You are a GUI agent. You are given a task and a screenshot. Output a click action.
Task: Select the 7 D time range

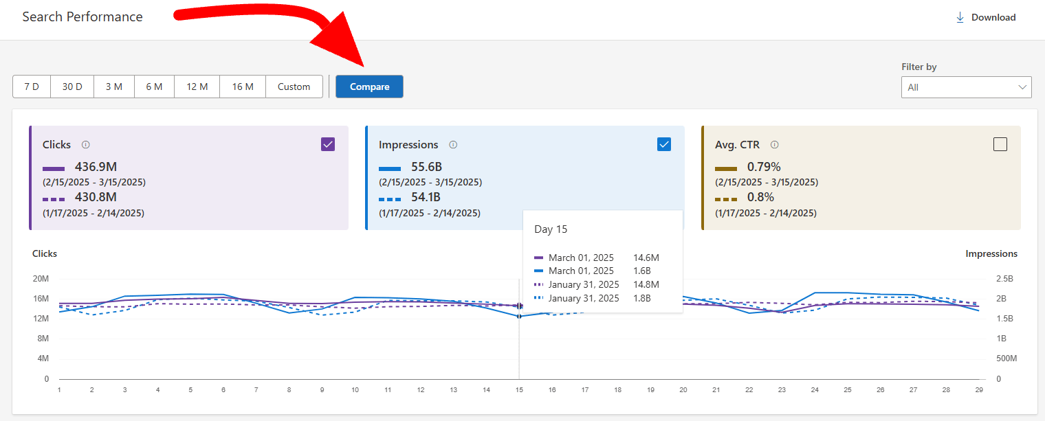pos(31,86)
